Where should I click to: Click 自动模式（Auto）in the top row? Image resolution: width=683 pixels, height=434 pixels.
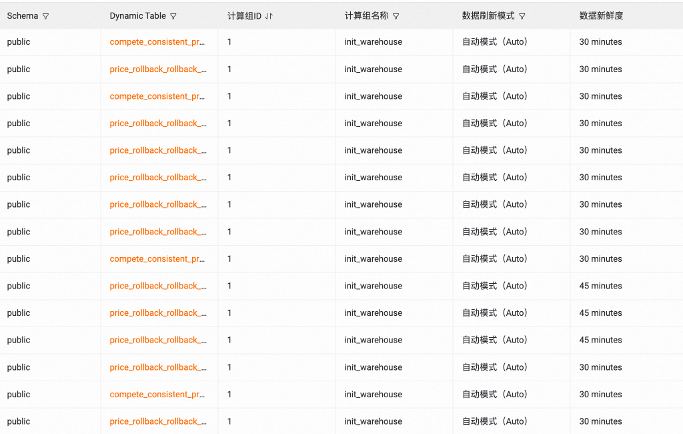495,41
